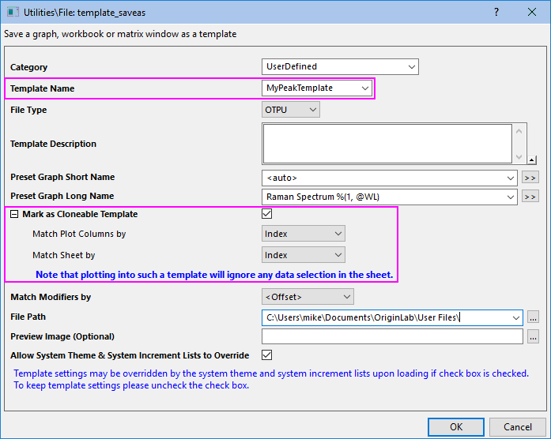This screenshot has width=551, height=439.
Task: Uncheck Mark as Cloneable Template checkbox
Action: tap(267, 214)
